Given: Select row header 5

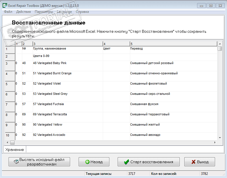Looking at the screenshot, I should 10,86.
